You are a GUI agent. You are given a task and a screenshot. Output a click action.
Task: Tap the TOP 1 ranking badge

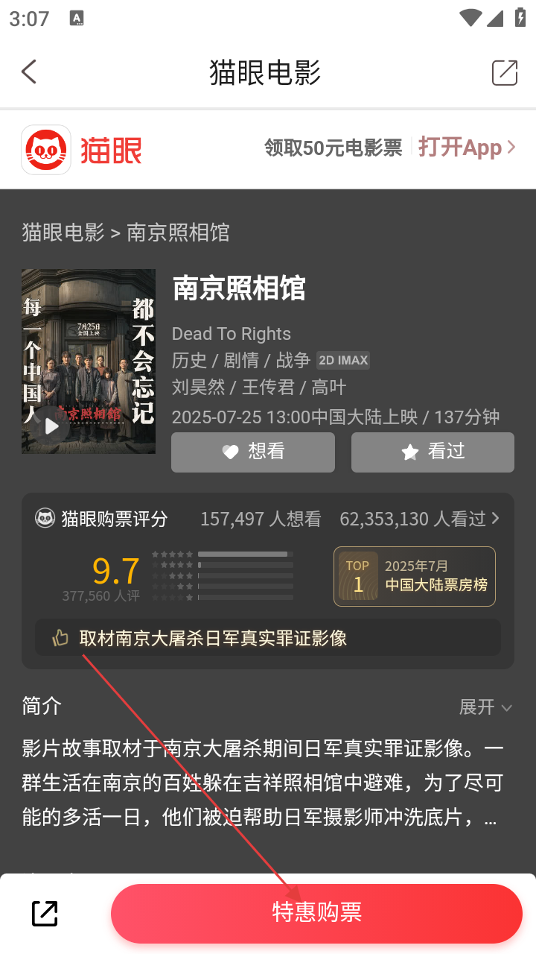click(415, 577)
